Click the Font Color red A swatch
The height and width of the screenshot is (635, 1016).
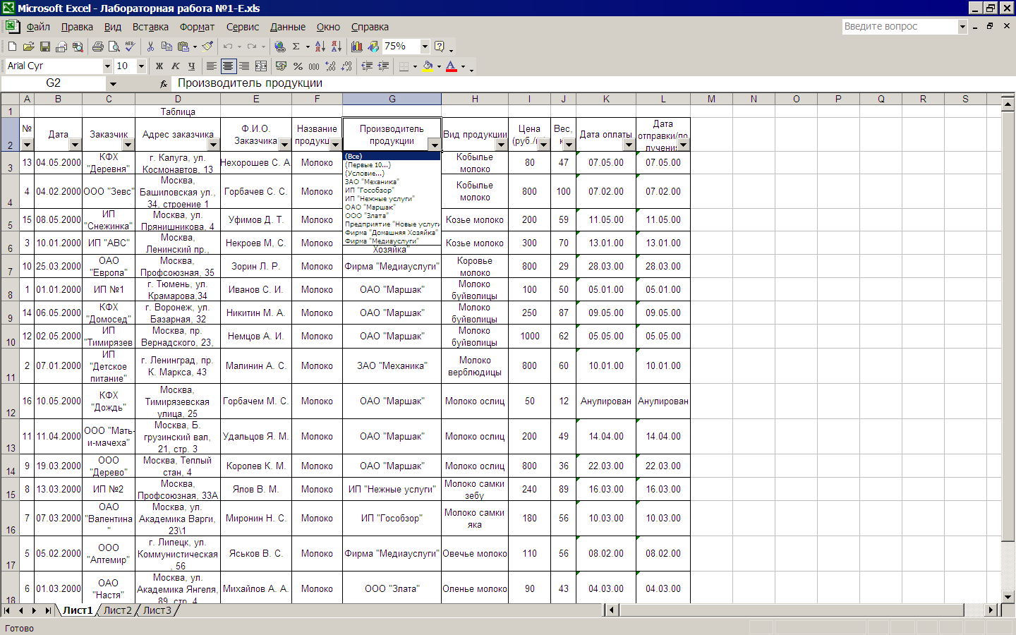click(x=452, y=66)
